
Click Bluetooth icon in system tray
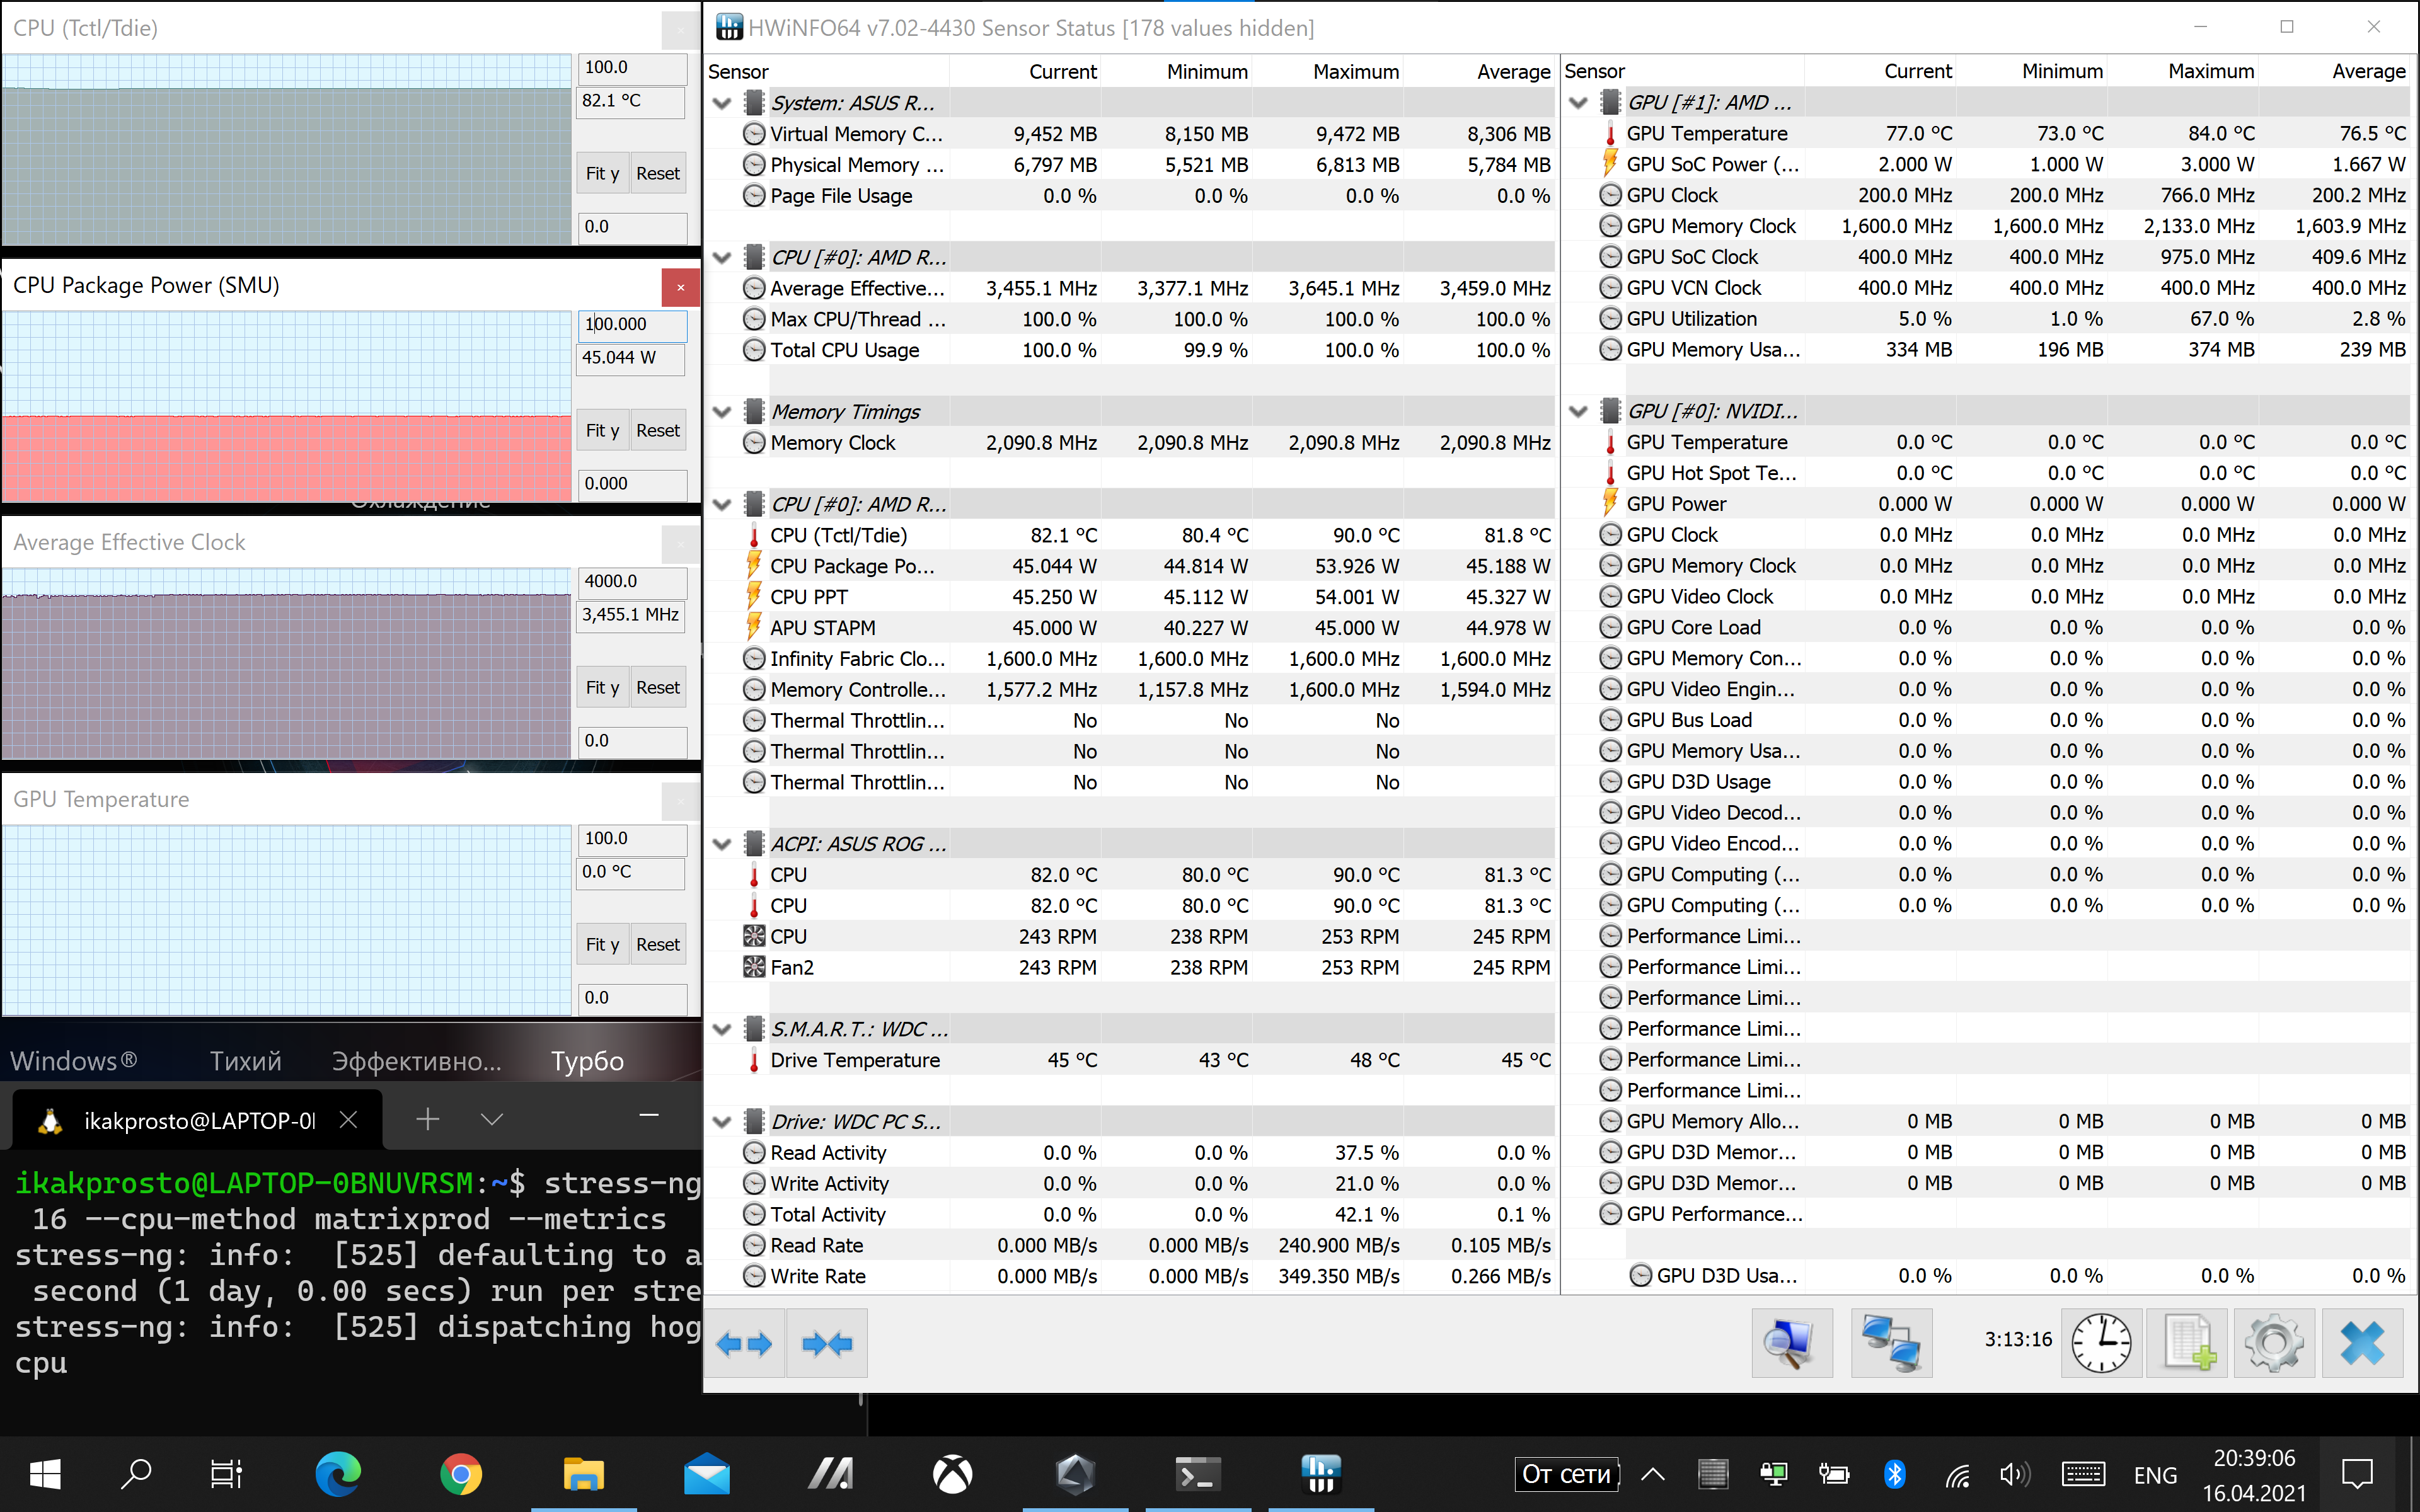pos(1894,1474)
